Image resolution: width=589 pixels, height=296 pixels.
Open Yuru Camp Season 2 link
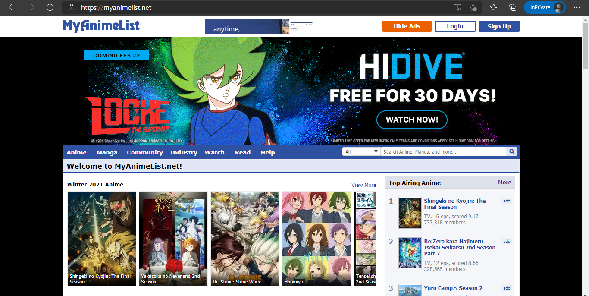pos(453,288)
